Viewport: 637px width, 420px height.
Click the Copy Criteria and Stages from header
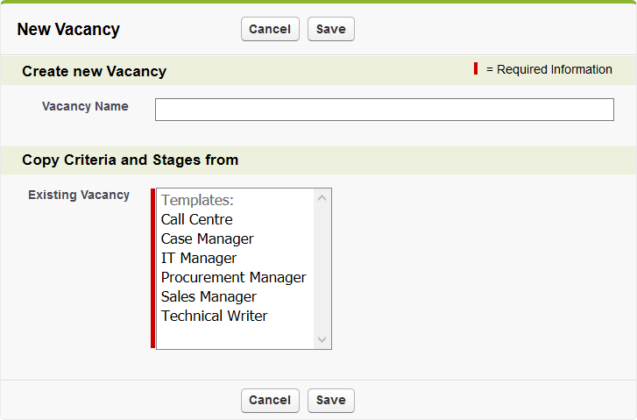point(130,160)
